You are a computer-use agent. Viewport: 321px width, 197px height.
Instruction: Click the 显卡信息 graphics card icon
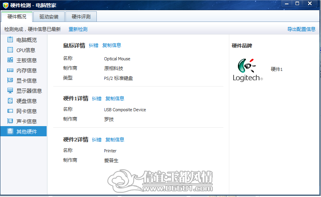[10, 80]
